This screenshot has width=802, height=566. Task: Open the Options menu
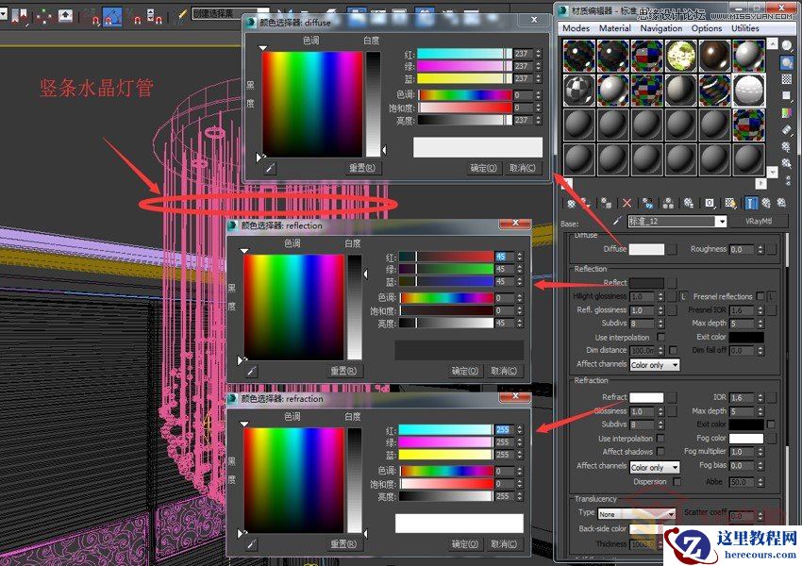[707, 28]
